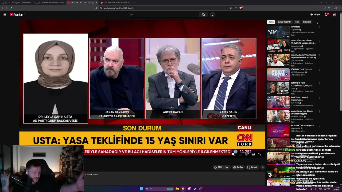This screenshot has height=192, width=342.
Task: Open the Sami Yusuf Nasimi thumbnail
Action: [278, 102]
